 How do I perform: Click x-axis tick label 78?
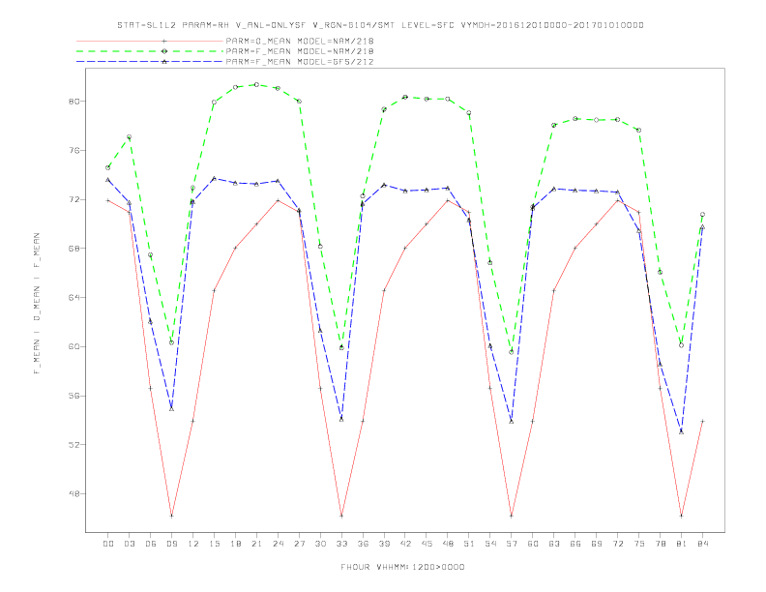coord(660,544)
